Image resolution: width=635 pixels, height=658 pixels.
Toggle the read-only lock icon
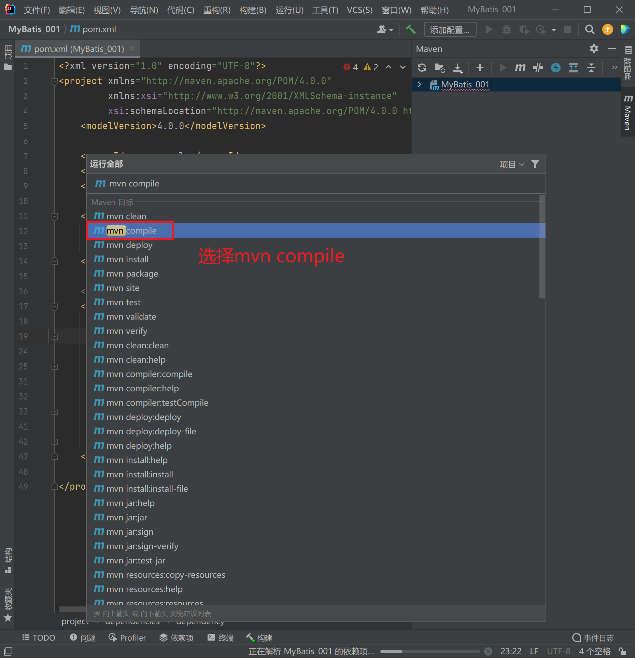pos(623,651)
